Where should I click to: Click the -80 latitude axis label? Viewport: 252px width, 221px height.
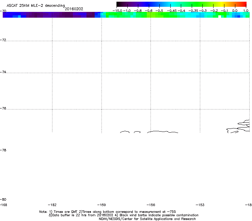point(3,199)
